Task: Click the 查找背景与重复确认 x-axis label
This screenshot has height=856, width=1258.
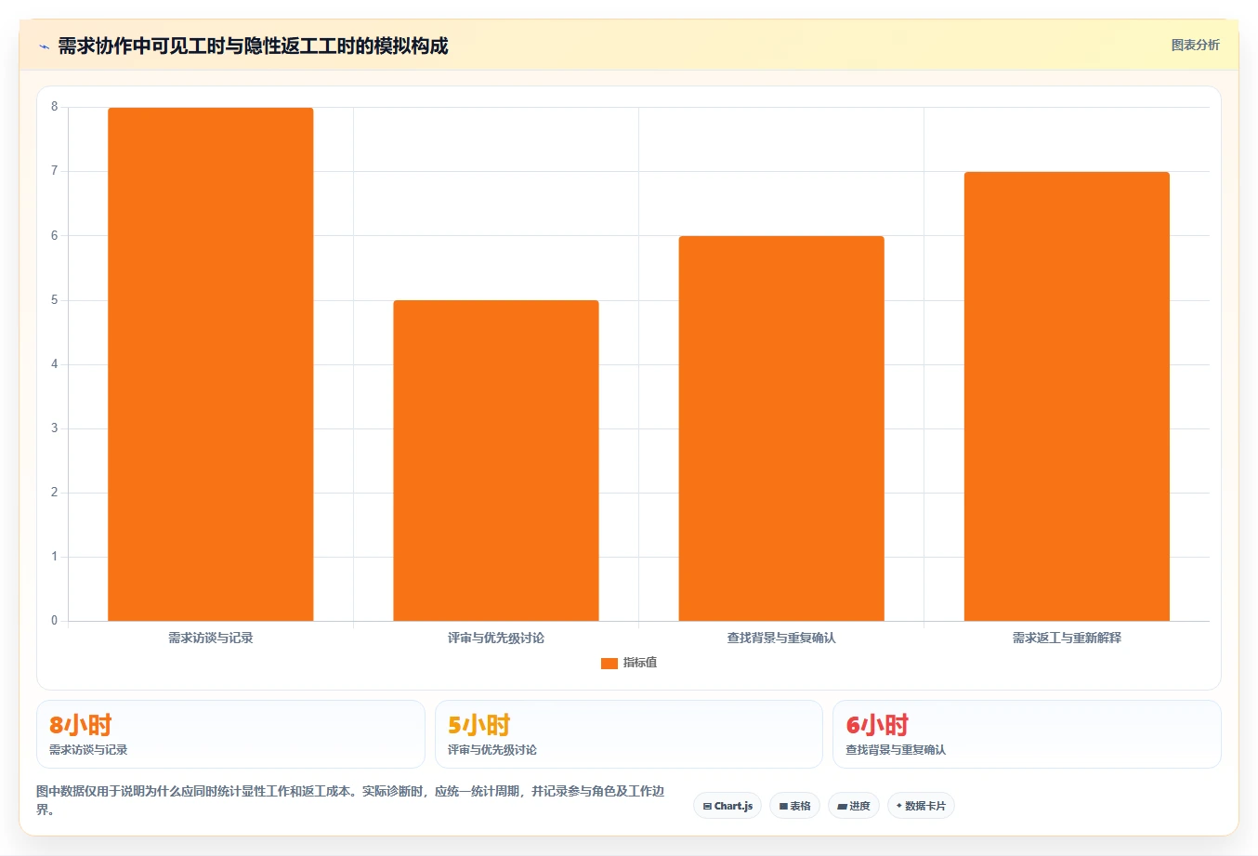Action: click(781, 638)
